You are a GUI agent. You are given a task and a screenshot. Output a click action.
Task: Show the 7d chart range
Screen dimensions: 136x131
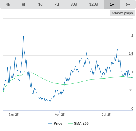[x=57, y=4]
